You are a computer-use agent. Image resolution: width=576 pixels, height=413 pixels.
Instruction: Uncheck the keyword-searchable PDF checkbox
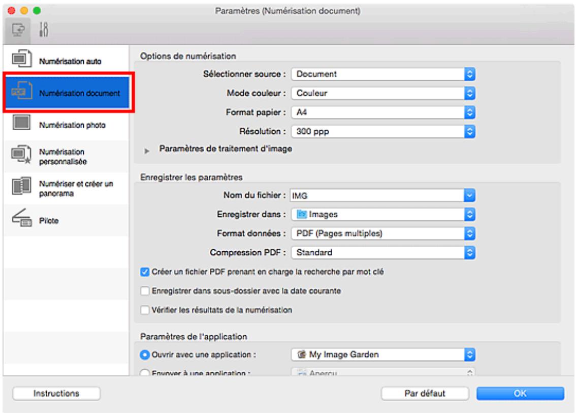click(145, 272)
